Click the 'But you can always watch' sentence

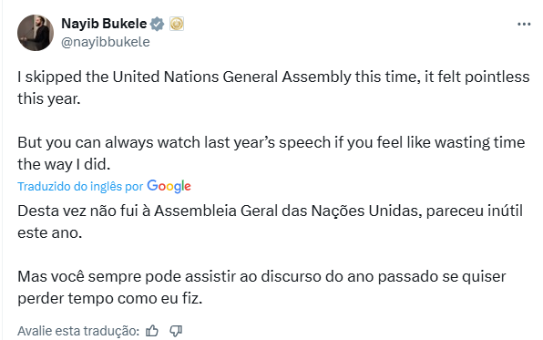coord(271,153)
